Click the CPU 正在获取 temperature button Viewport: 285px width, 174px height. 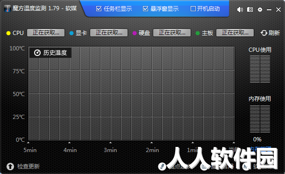(x=46, y=33)
